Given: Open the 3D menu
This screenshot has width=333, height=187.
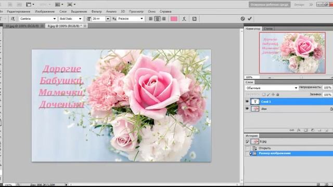Looking at the screenshot, I should click(123, 11).
